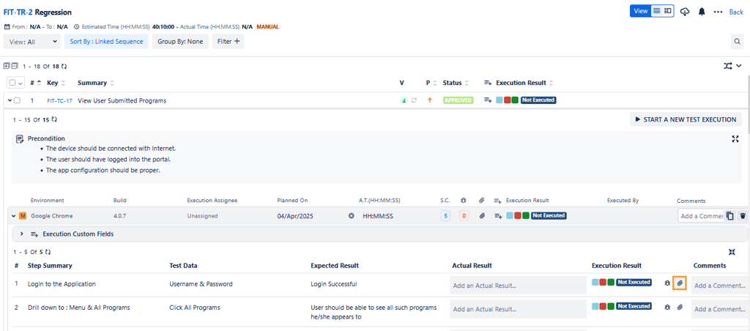
Task: Refresh the 1 - 15 Of 15 executions list
Action: (54, 119)
